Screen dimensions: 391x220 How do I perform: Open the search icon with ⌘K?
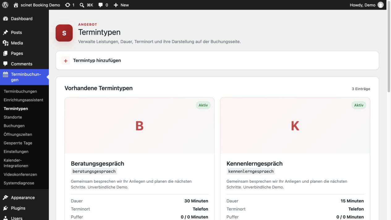82,5
